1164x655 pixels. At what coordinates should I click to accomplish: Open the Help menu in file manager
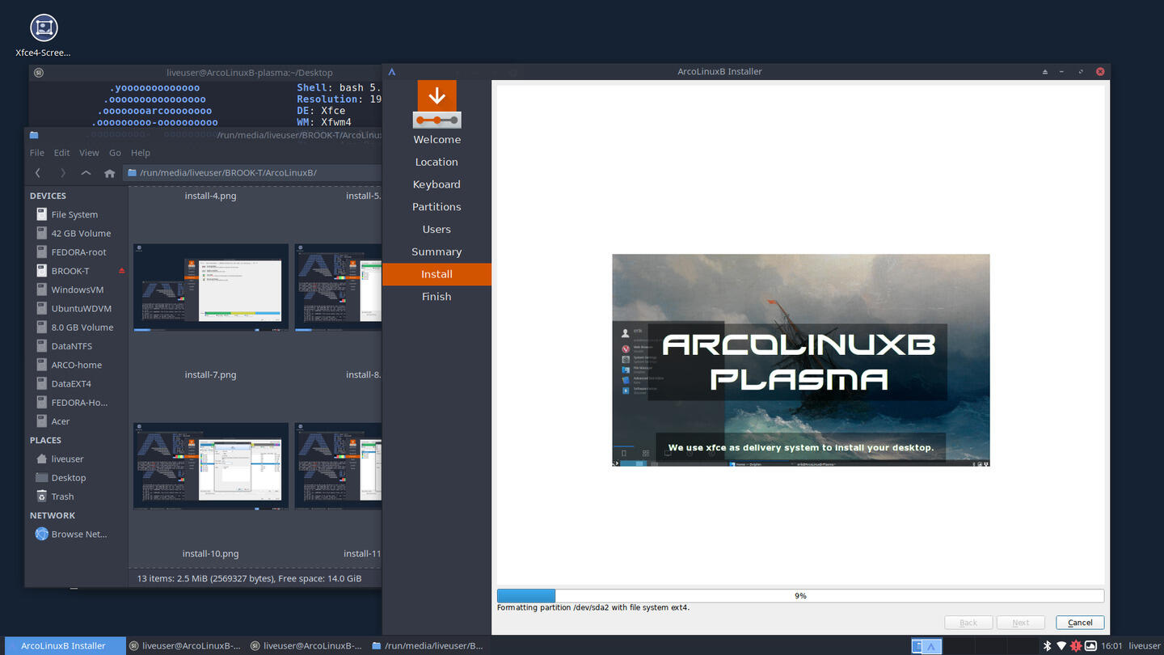pyautogui.click(x=141, y=153)
